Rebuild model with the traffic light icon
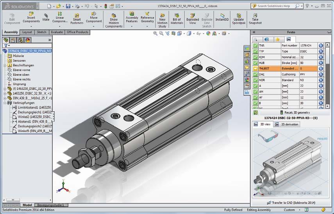This screenshot has height=214, width=334. click(x=105, y=6)
